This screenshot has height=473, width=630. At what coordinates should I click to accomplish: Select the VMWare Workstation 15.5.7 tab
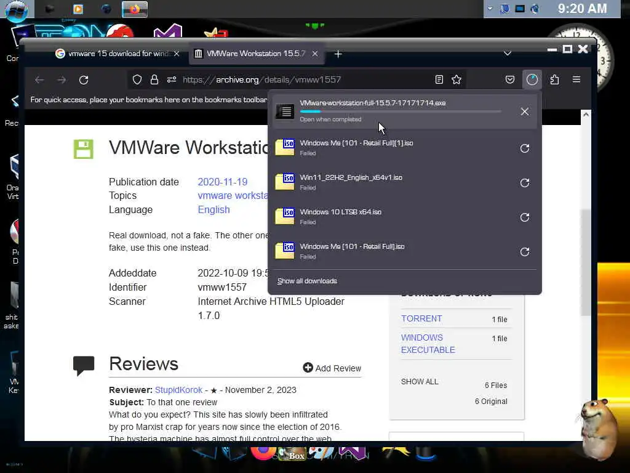[256, 54]
